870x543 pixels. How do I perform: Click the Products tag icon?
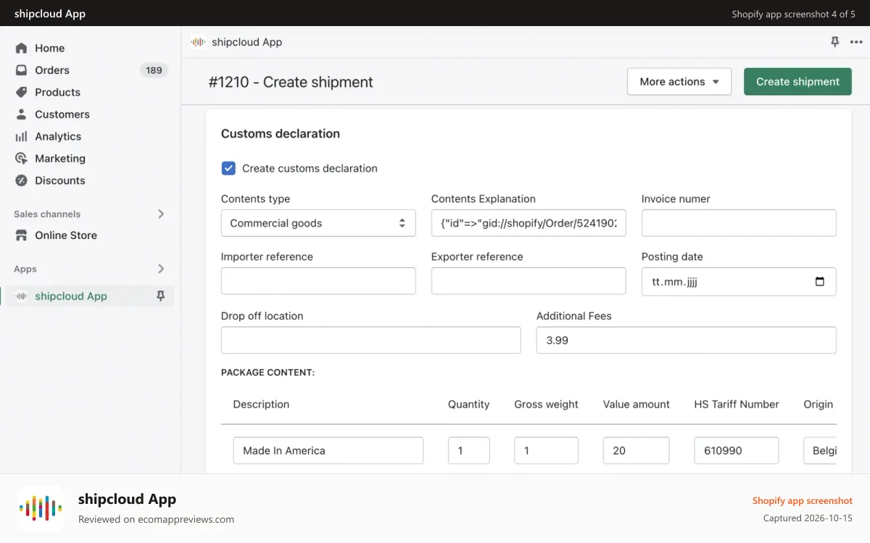(21, 92)
